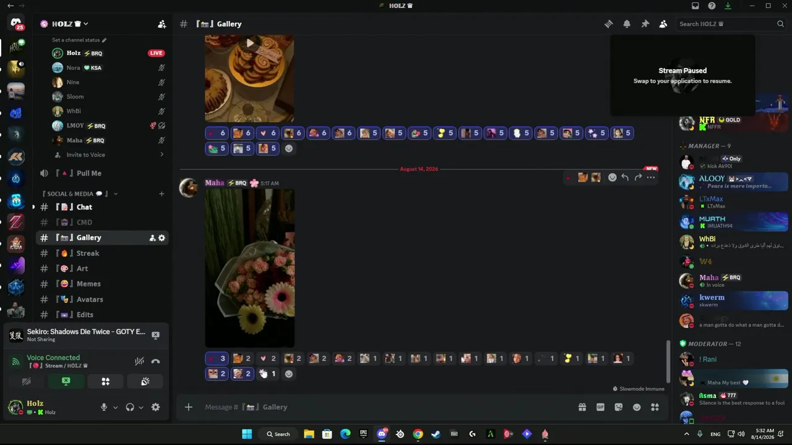Deafen with the headphones icon
792x445 pixels.
(130, 407)
